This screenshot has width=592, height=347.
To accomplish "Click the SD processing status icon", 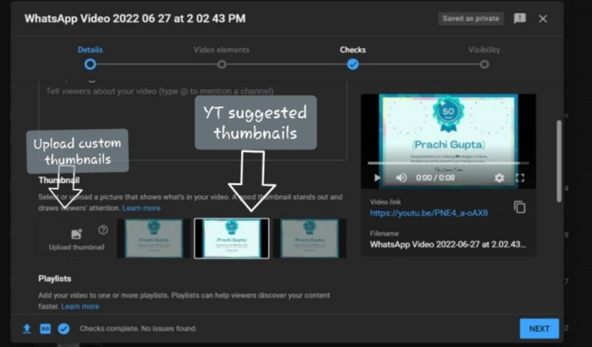I will (46, 328).
